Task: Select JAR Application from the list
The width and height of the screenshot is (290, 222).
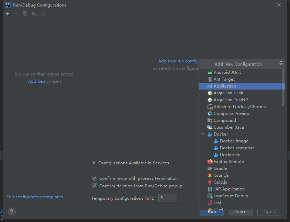Action: [229, 189]
